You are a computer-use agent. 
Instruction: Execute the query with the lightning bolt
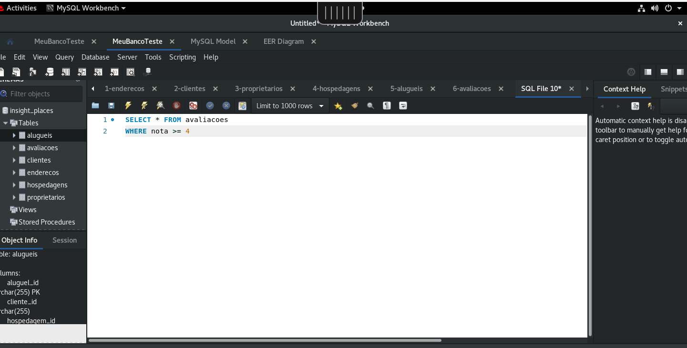click(128, 106)
